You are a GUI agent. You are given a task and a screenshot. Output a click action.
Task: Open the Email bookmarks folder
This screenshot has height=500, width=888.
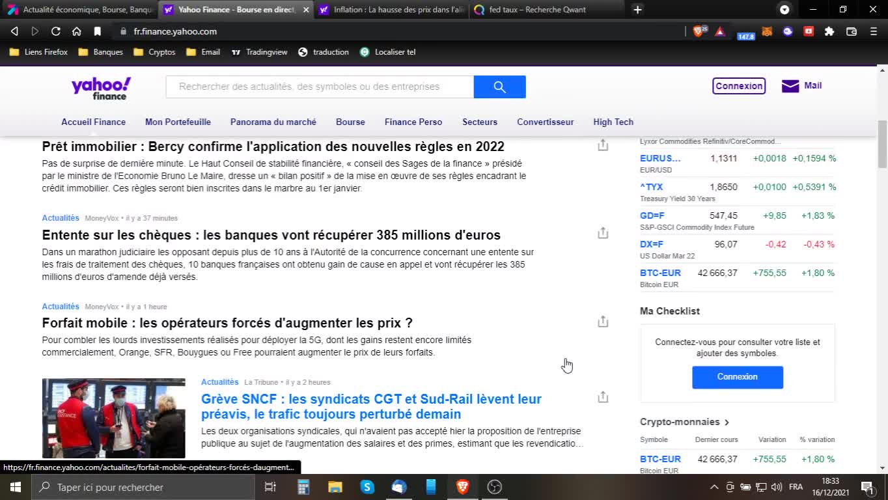[x=203, y=52]
